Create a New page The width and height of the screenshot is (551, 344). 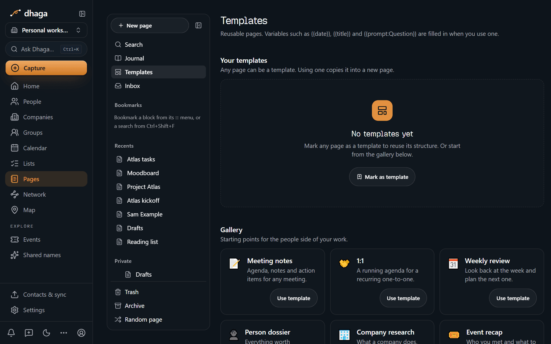tap(150, 26)
